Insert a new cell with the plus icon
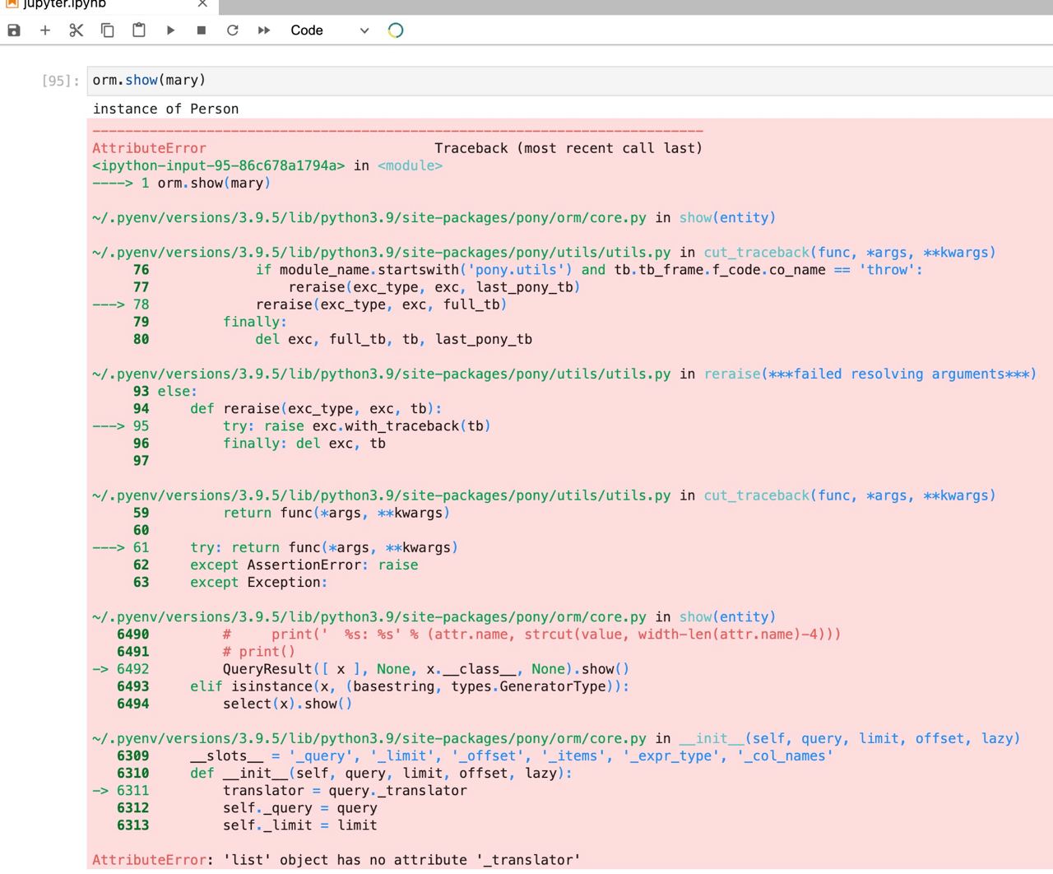The height and width of the screenshot is (874, 1053). pyautogui.click(x=45, y=30)
